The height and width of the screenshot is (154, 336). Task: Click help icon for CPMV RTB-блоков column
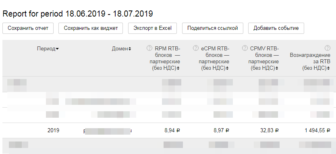(245, 48)
